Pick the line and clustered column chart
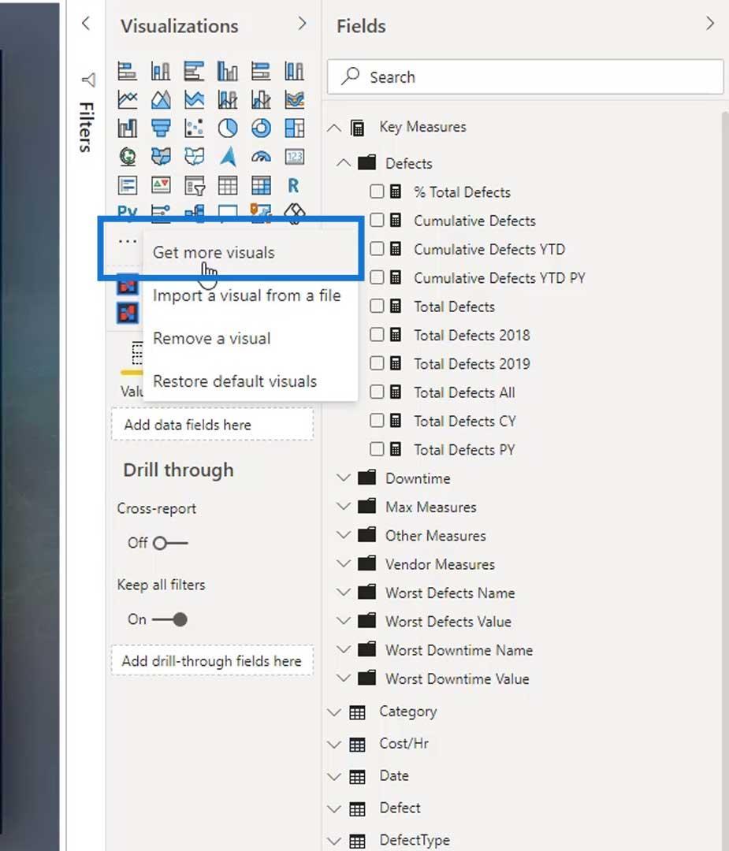 coord(261,100)
